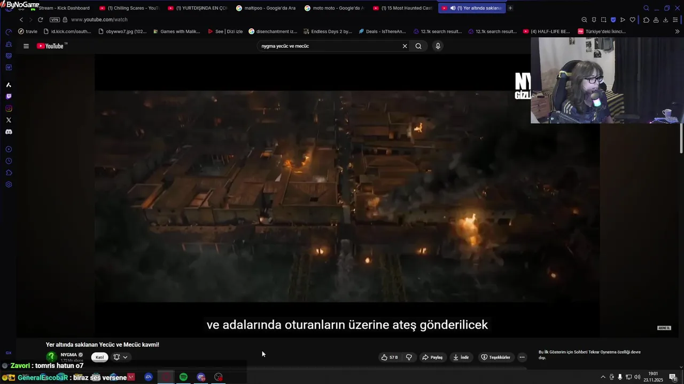Expand the notification bell dropdown for NYGMA
Viewport: 684px width, 384px height.
point(120,357)
